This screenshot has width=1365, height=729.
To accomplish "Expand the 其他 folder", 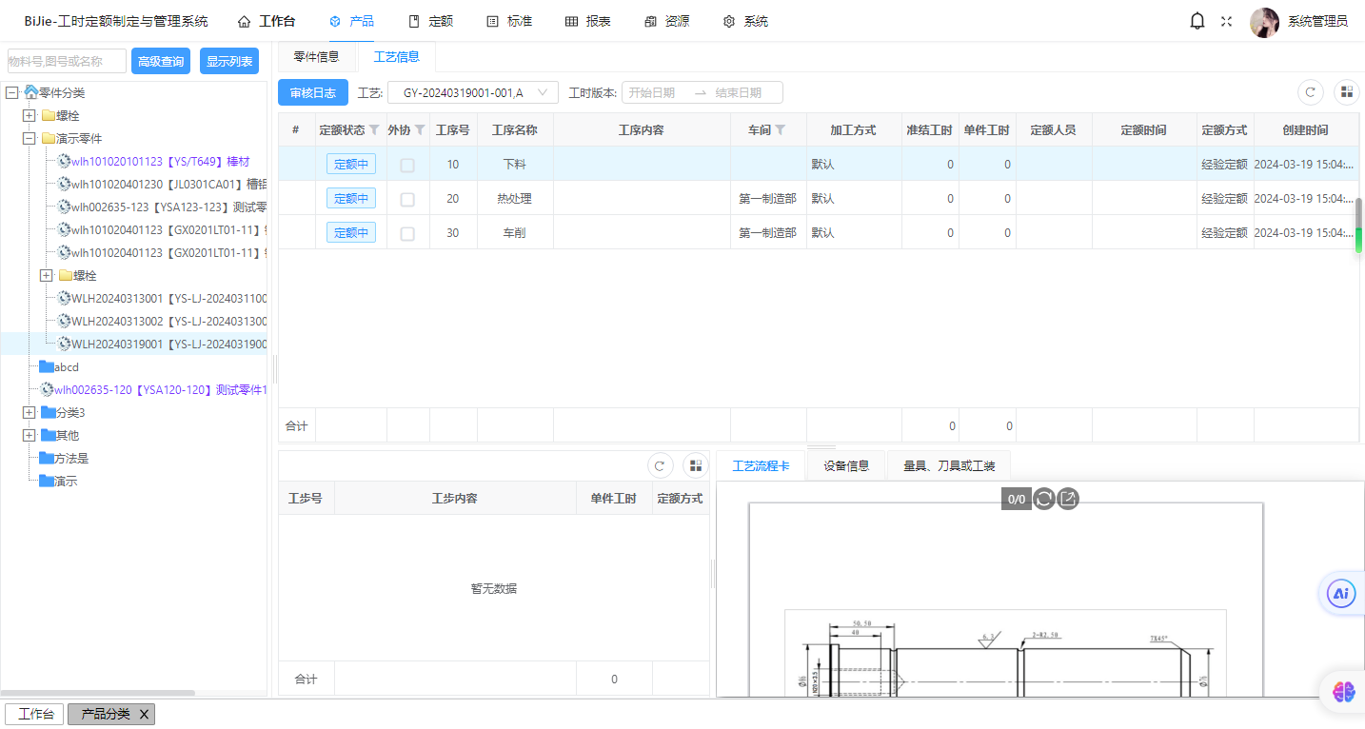I will (x=30, y=435).
